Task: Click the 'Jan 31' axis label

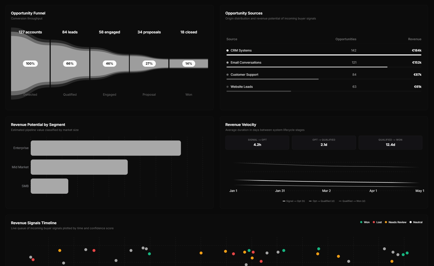Action: pyautogui.click(x=280, y=191)
